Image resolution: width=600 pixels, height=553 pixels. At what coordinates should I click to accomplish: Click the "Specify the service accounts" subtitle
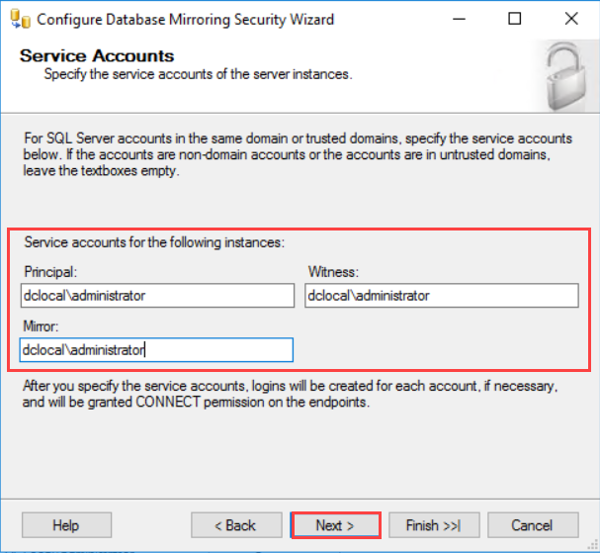point(198,74)
